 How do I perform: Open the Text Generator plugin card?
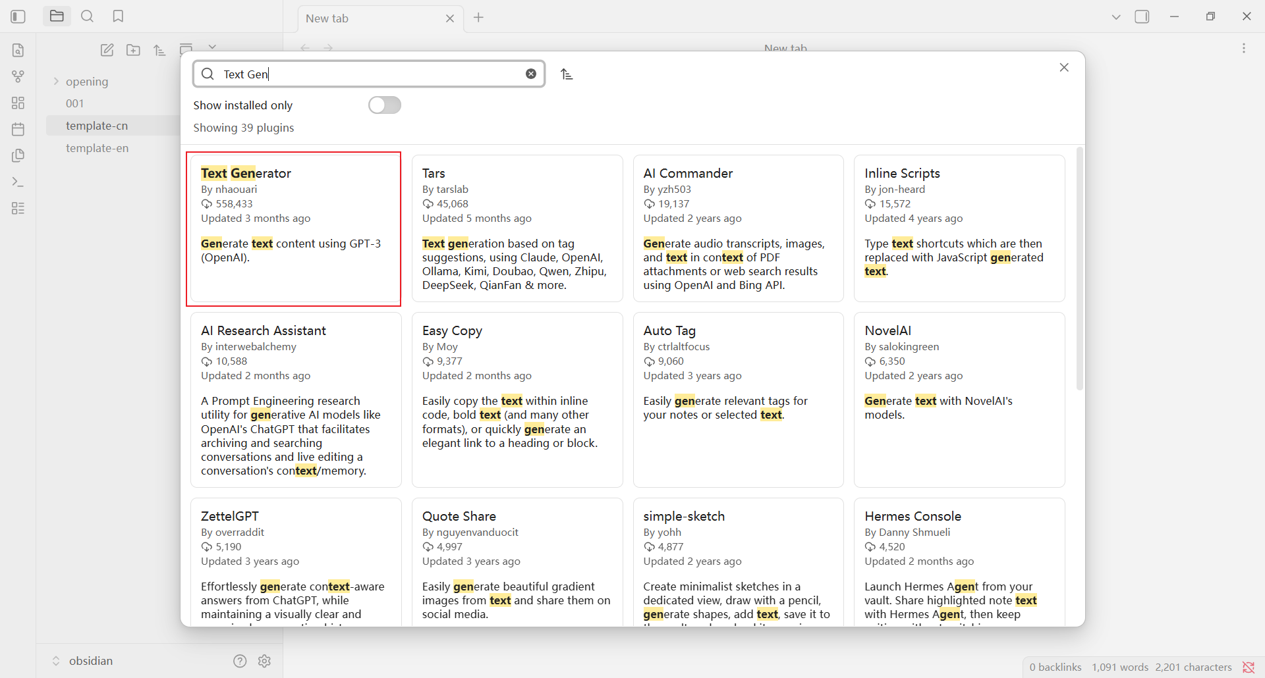point(296,228)
